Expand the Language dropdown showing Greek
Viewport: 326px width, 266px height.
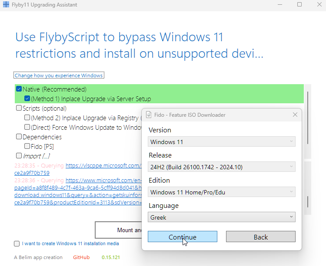tap(221, 217)
